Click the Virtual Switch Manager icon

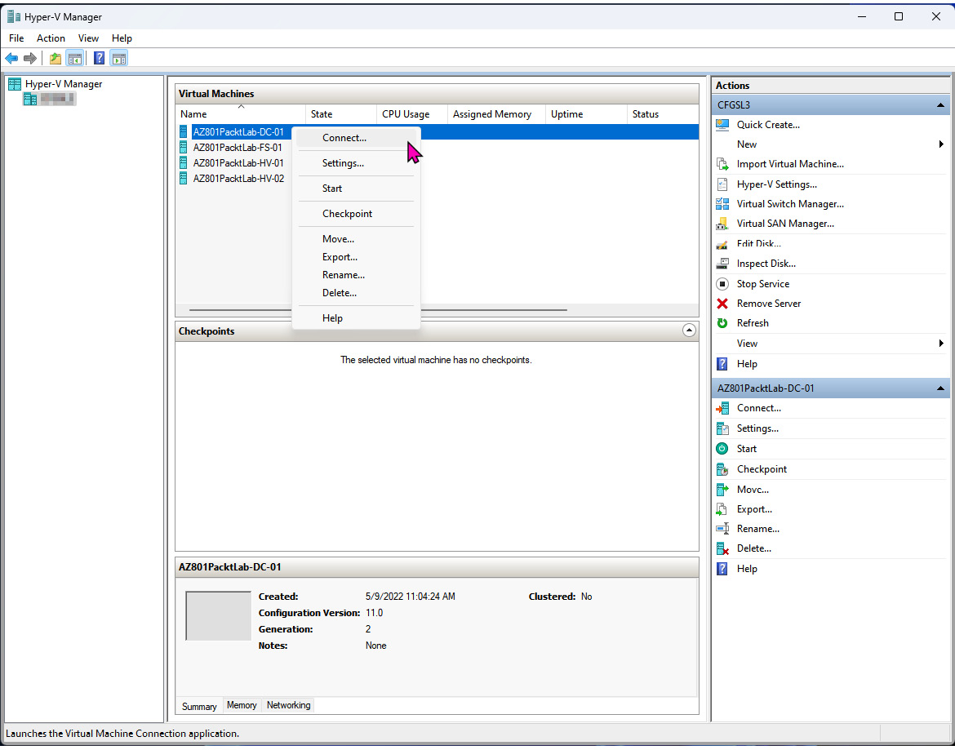click(722, 204)
